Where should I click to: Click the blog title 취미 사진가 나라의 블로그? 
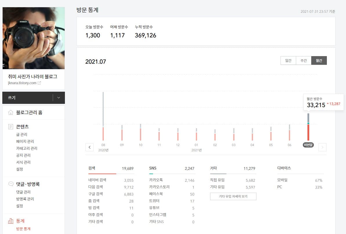pyautogui.click(x=33, y=76)
